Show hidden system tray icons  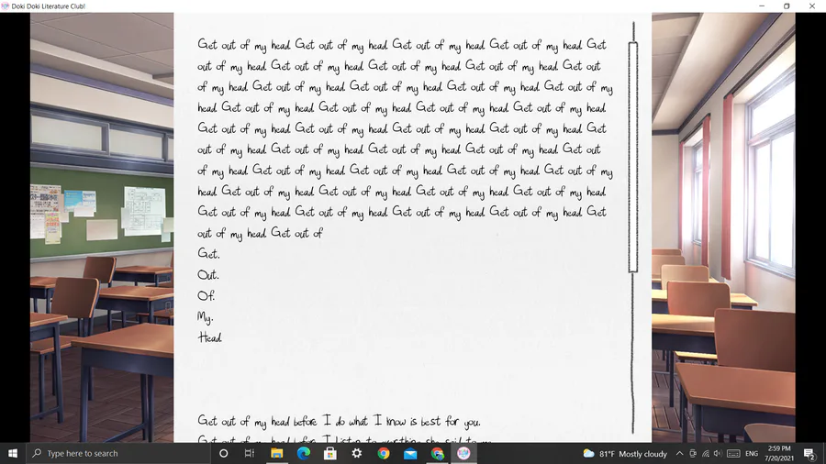pos(679,454)
